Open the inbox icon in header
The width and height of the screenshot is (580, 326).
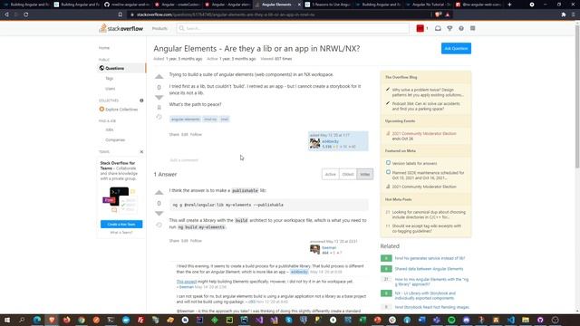tap(438, 28)
